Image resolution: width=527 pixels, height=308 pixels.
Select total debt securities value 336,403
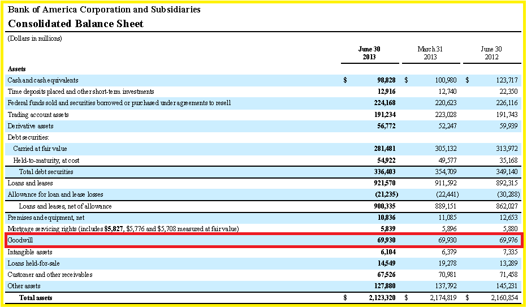point(385,172)
